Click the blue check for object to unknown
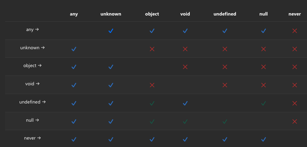 point(111,67)
